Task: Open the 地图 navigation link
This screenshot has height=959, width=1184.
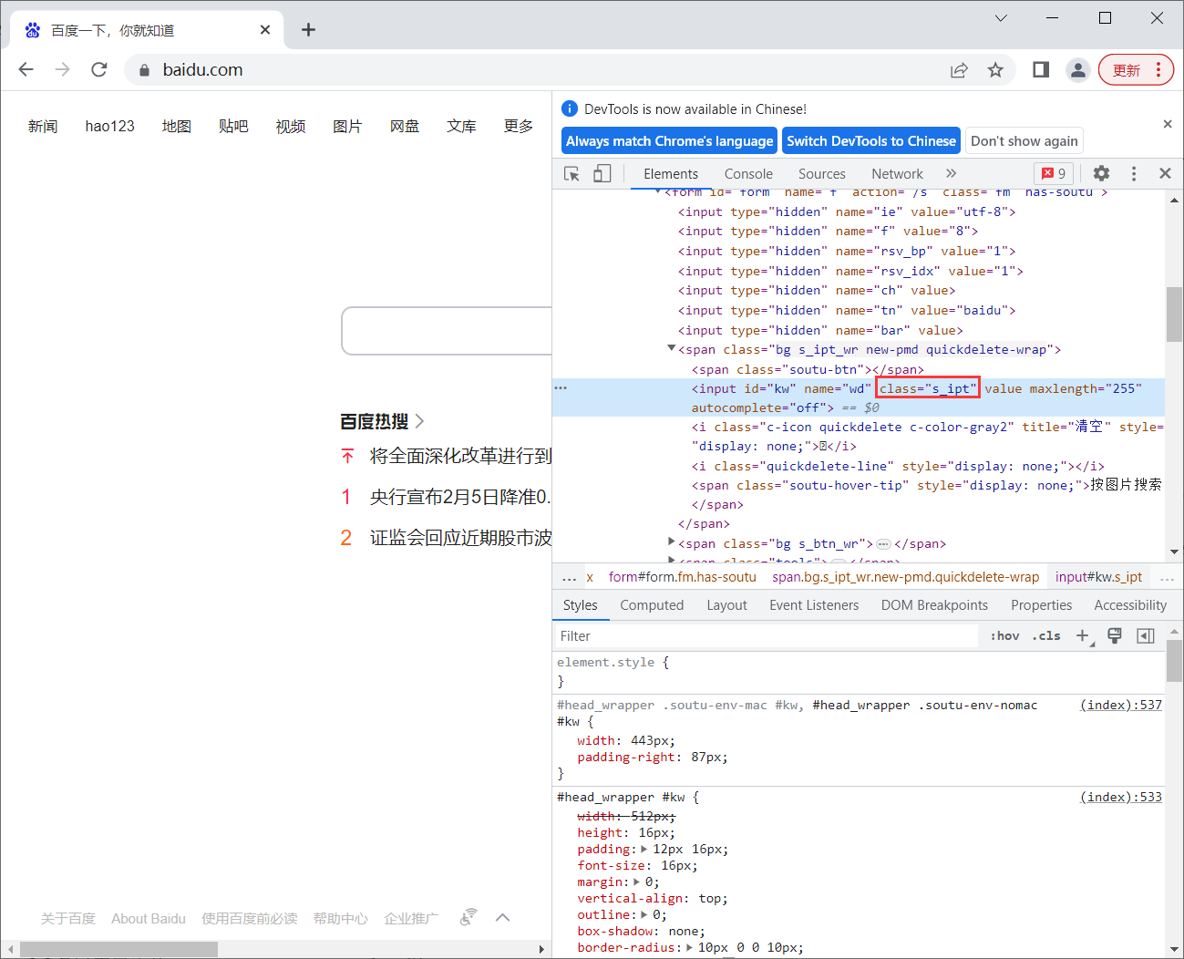Action: (x=177, y=126)
